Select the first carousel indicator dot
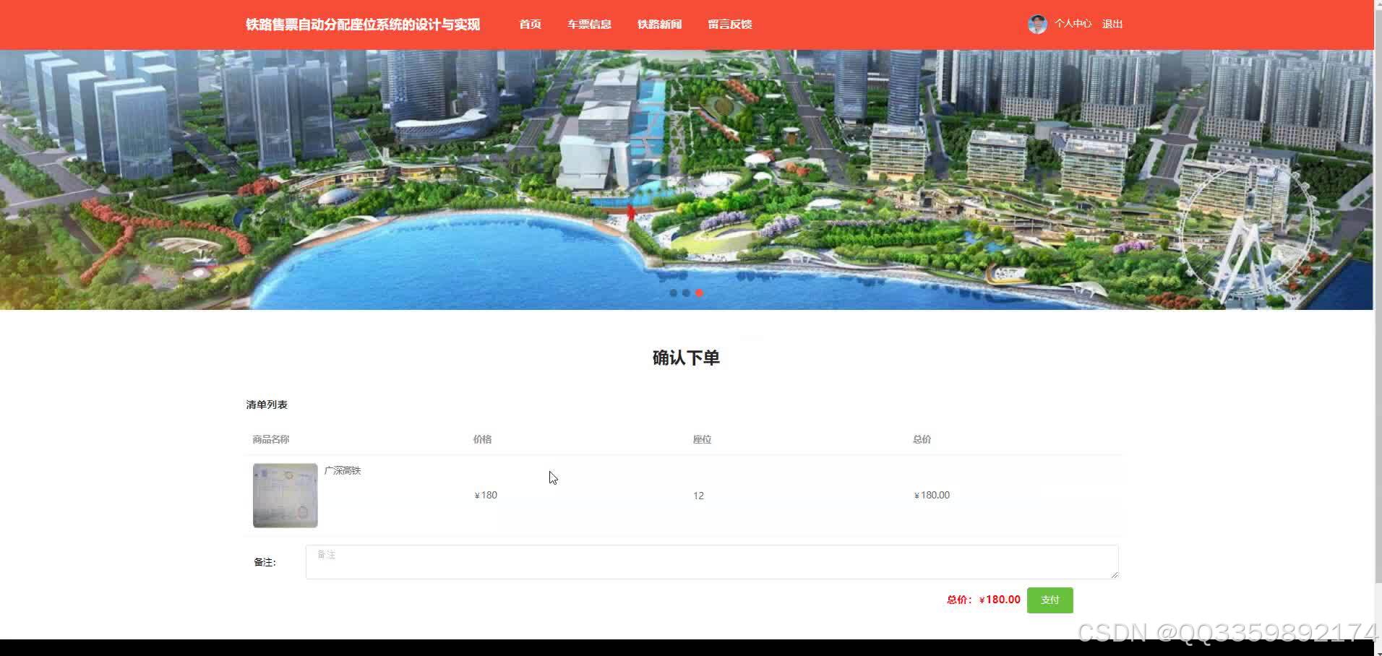This screenshot has width=1382, height=656. [673, 293]
